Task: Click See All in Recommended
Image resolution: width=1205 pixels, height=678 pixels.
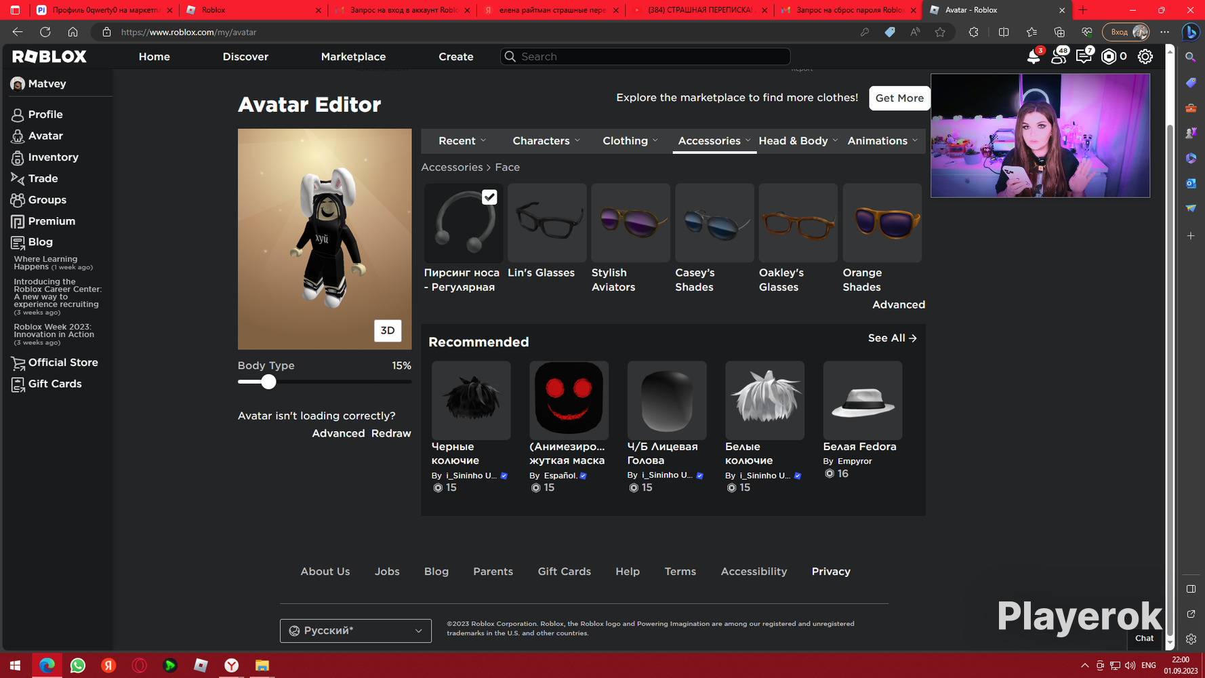Action: 893,338
